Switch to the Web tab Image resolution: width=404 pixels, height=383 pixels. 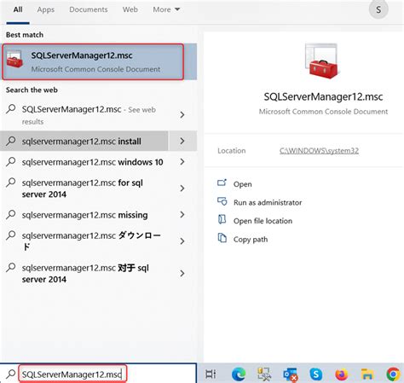130,9
